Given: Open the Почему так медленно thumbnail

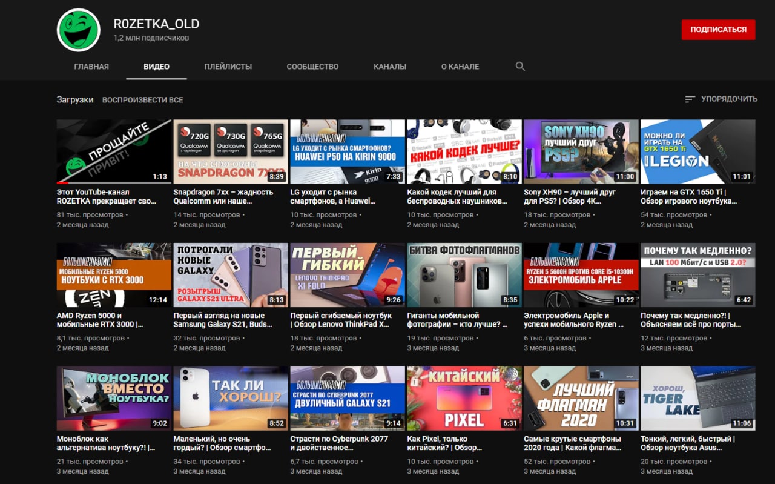Looking at the screenshot, I should pyautogui.click(x=698, y=275).
